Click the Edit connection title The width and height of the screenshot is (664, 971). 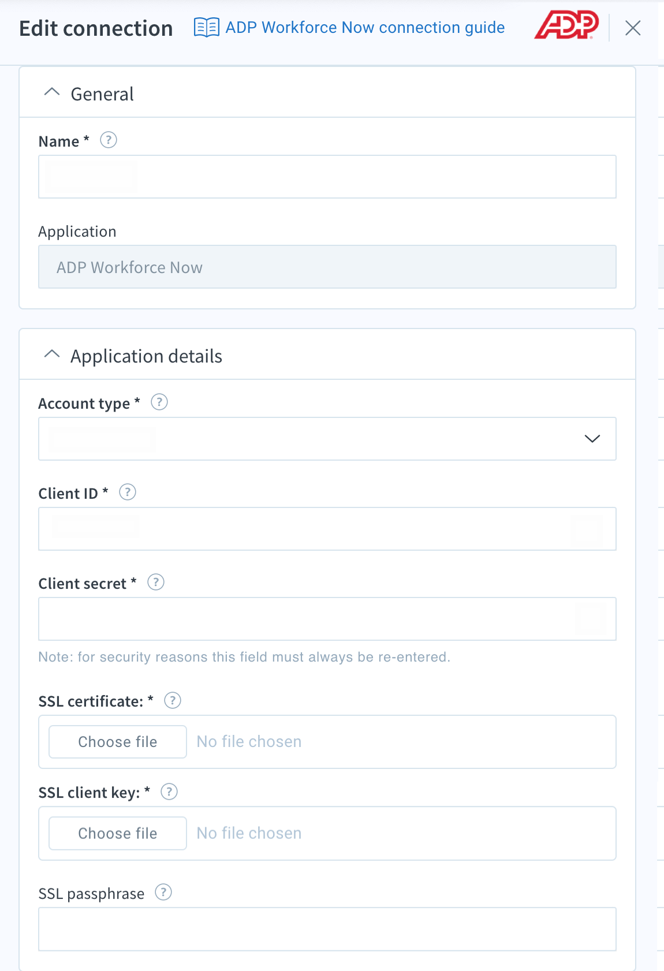[96, 28]
